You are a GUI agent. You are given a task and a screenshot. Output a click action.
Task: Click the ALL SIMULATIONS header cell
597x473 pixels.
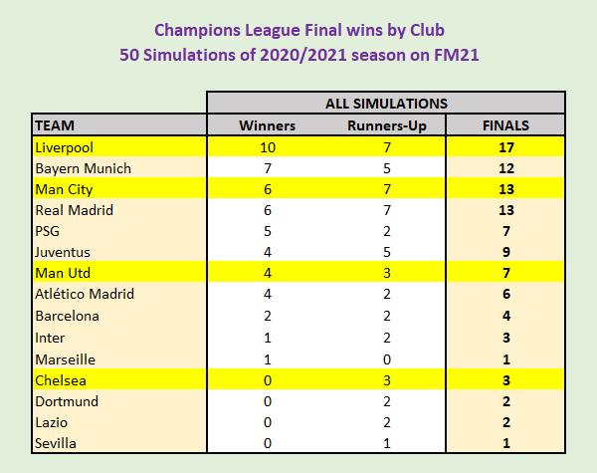pyautogui.click(x=386, y=103)
